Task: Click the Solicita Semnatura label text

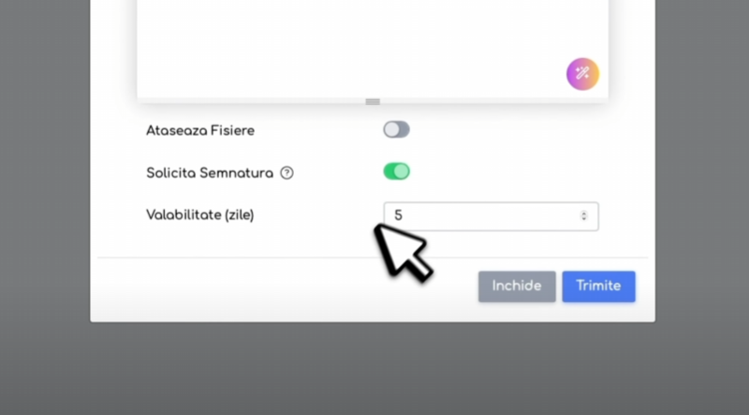Action: [210, 173]
